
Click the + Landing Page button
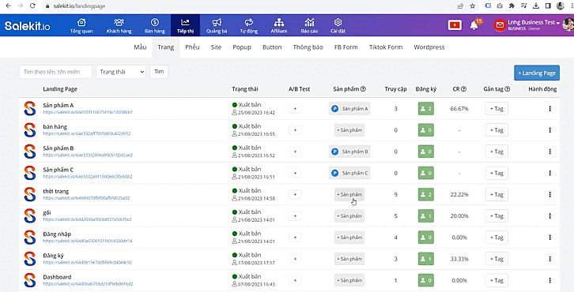click(x=537, y=73)
